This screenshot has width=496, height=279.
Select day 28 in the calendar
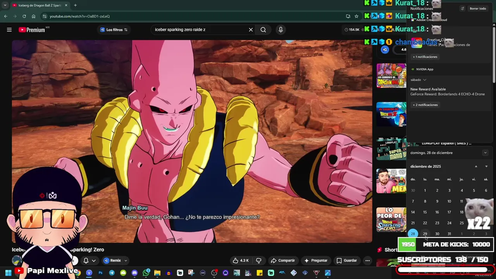pyautogui.click(x=413, y=234)
